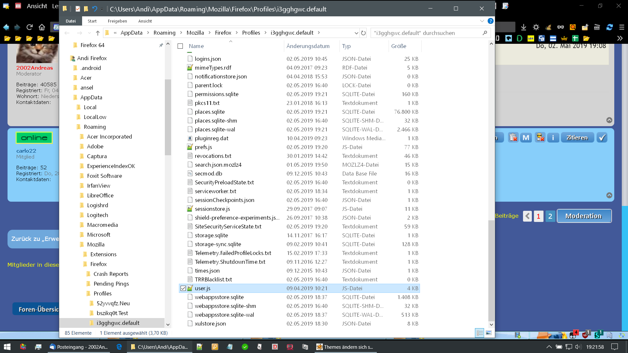The height and width of the screenshot is (353, 628).
Task: Expand the address bar history dropdown
Action: 356,33
